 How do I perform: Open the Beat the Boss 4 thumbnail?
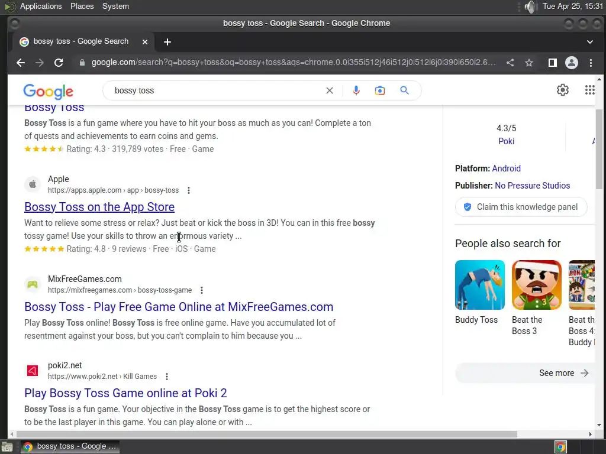click(582, 285)
